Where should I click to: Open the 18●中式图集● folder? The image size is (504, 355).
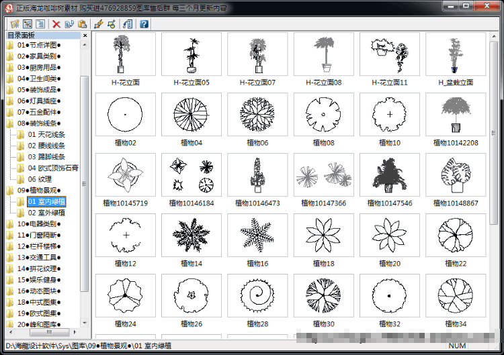[x=39, y=302]
